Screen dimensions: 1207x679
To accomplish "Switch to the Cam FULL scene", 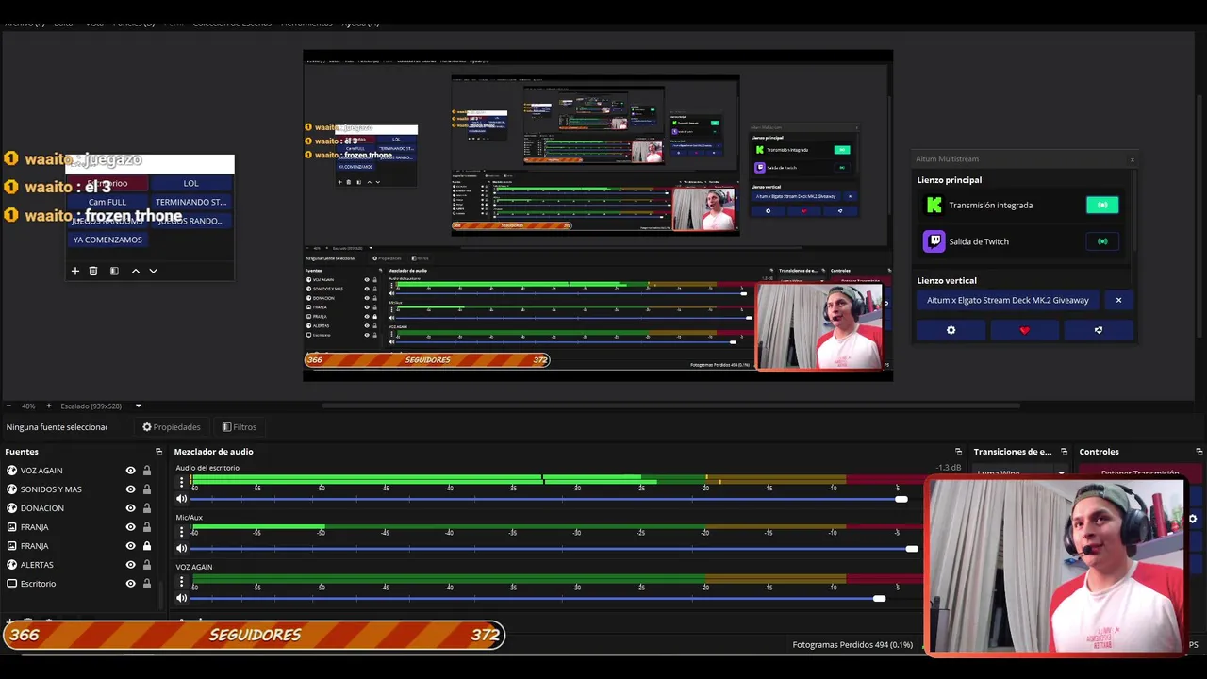I will [x=107, y=202].
